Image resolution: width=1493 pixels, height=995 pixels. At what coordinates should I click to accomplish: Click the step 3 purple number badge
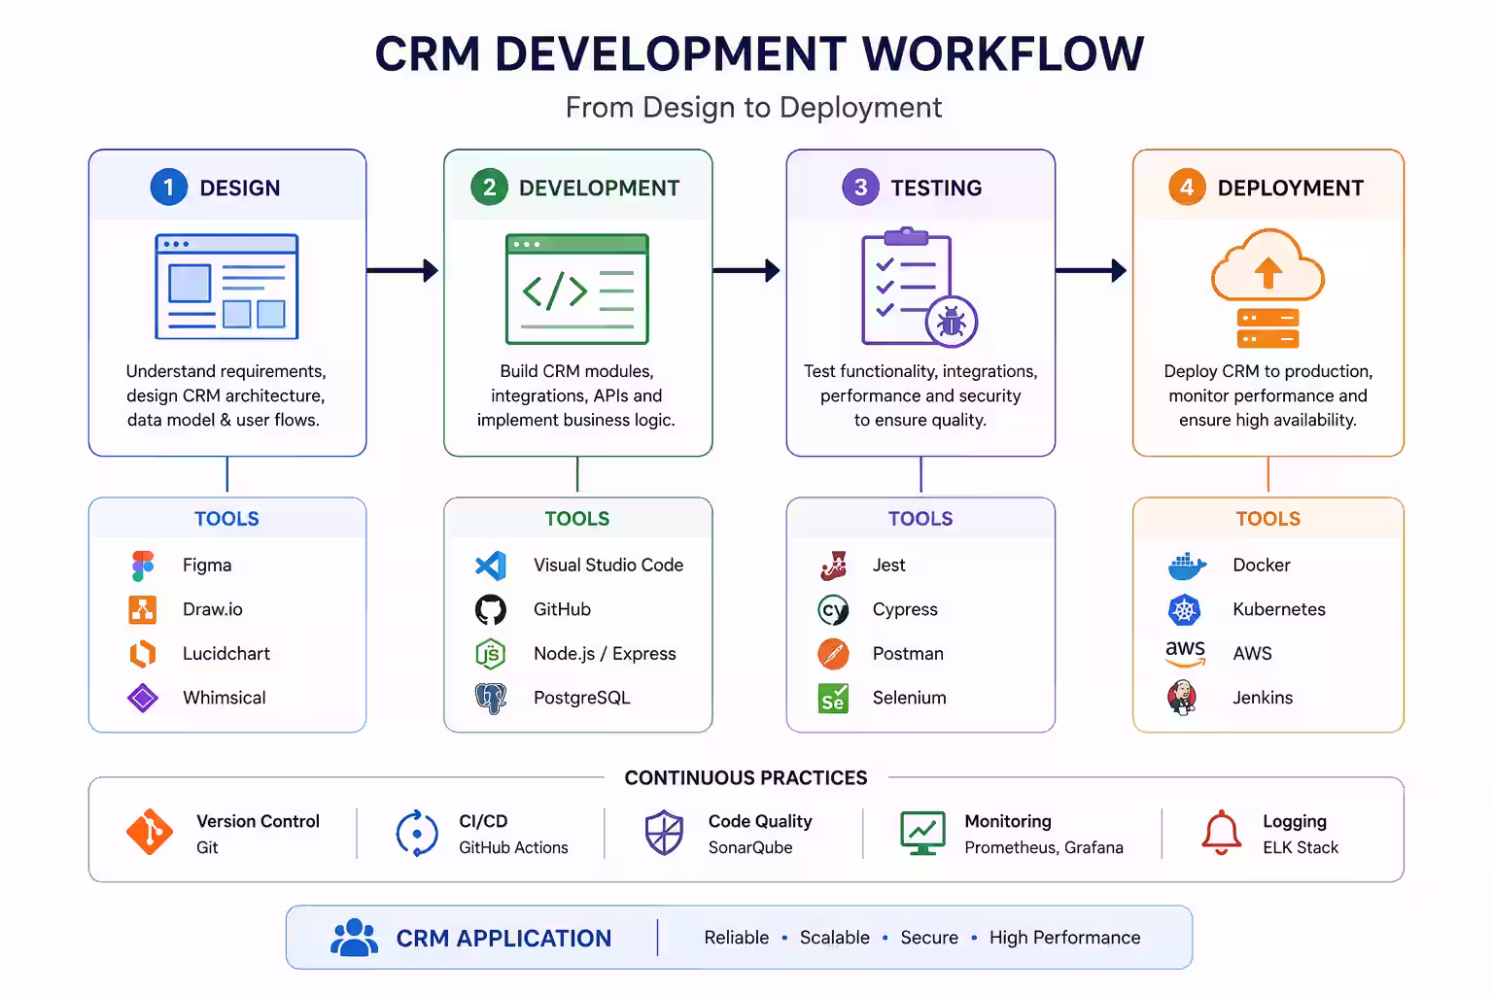coord(860,187)
